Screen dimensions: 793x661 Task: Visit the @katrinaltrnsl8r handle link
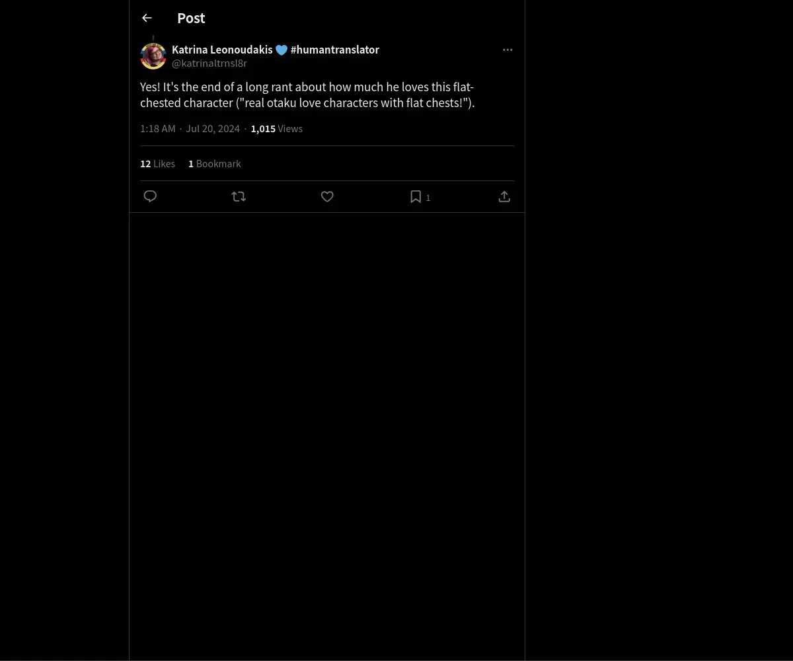tap(209, 63)
